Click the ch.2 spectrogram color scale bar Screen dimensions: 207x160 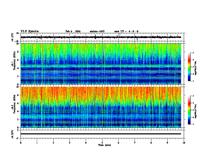pos(189,110)
